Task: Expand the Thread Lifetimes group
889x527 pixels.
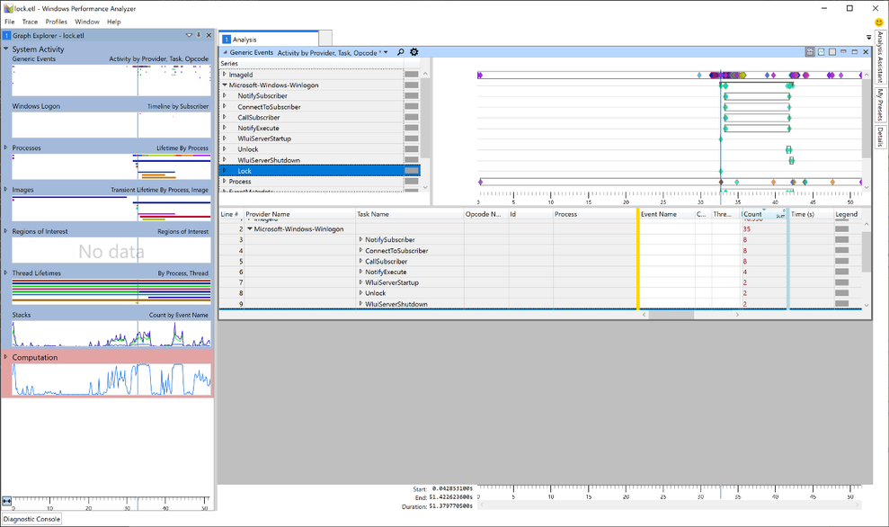Action: 6,272
